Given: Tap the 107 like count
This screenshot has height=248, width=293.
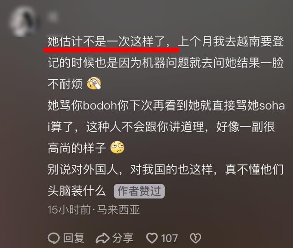Looking at the screenshot, I should (169, 238).
